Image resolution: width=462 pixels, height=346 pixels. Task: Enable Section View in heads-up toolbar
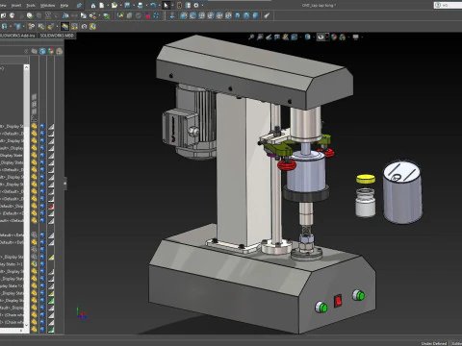click(x=277, y=37)
